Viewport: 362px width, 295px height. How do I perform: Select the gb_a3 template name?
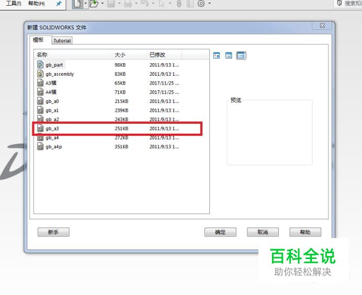(x=52, y=128)
